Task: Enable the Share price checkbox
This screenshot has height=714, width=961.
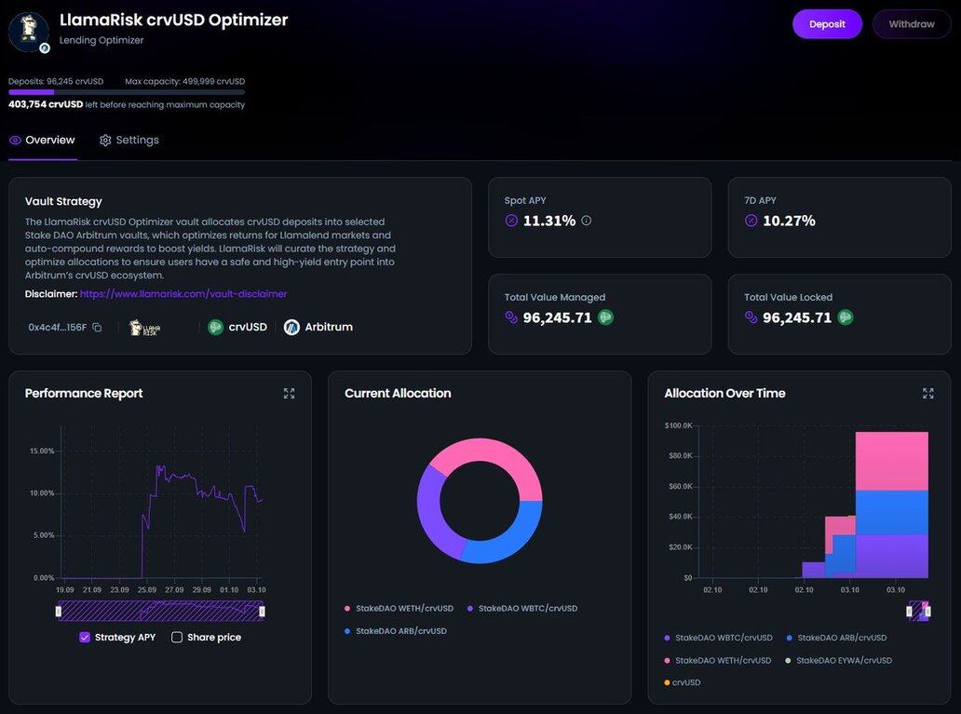Action: (177, 638)
